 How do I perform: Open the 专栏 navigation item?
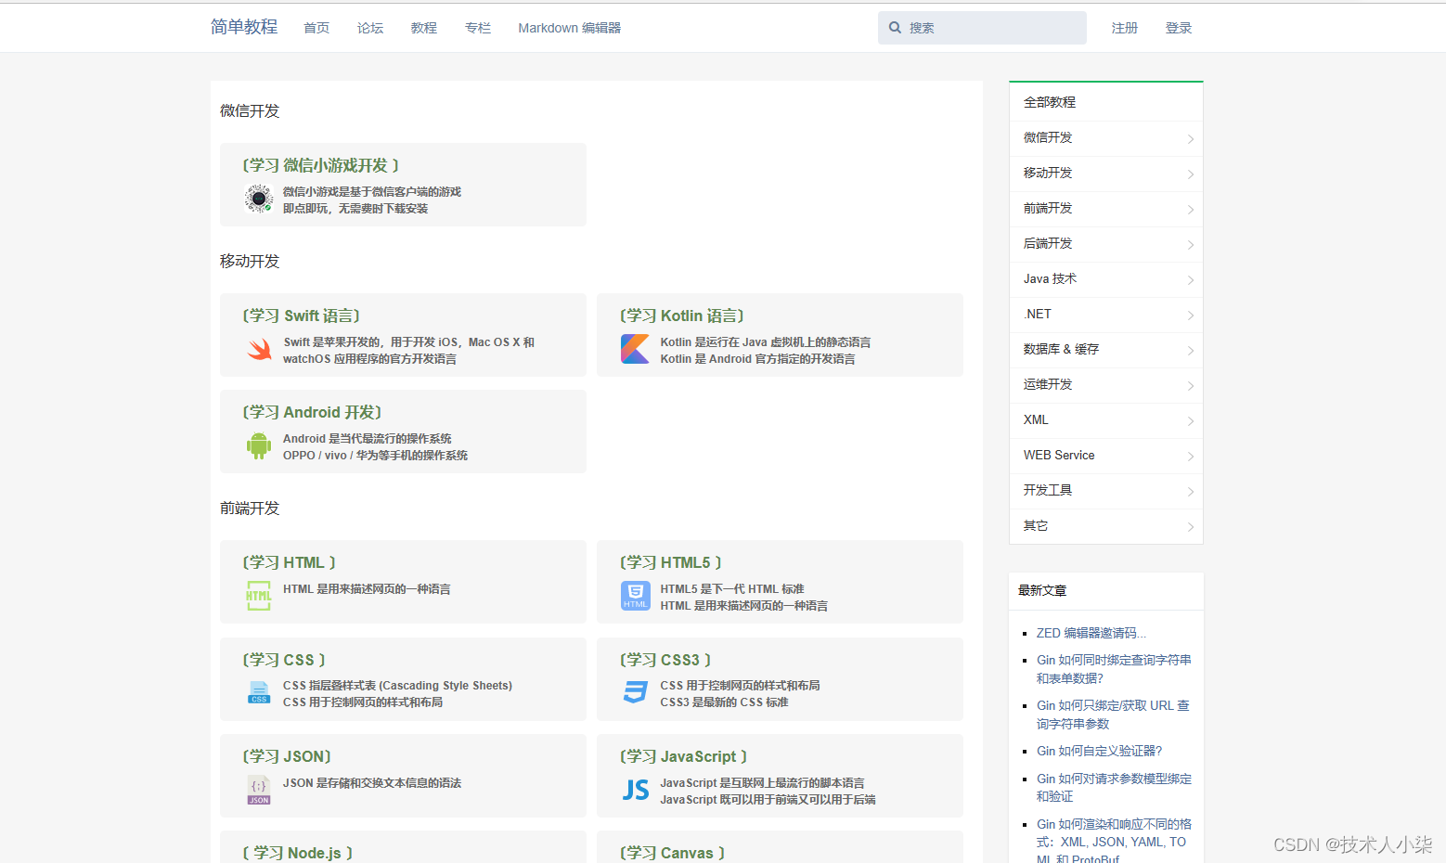pyautogui.click(x=478, y=28)
